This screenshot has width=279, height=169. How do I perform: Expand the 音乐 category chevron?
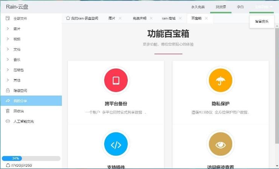click(8, 59)
